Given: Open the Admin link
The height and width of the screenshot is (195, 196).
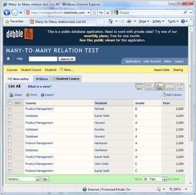Looking at the screenshot, I should pos(168,62).
